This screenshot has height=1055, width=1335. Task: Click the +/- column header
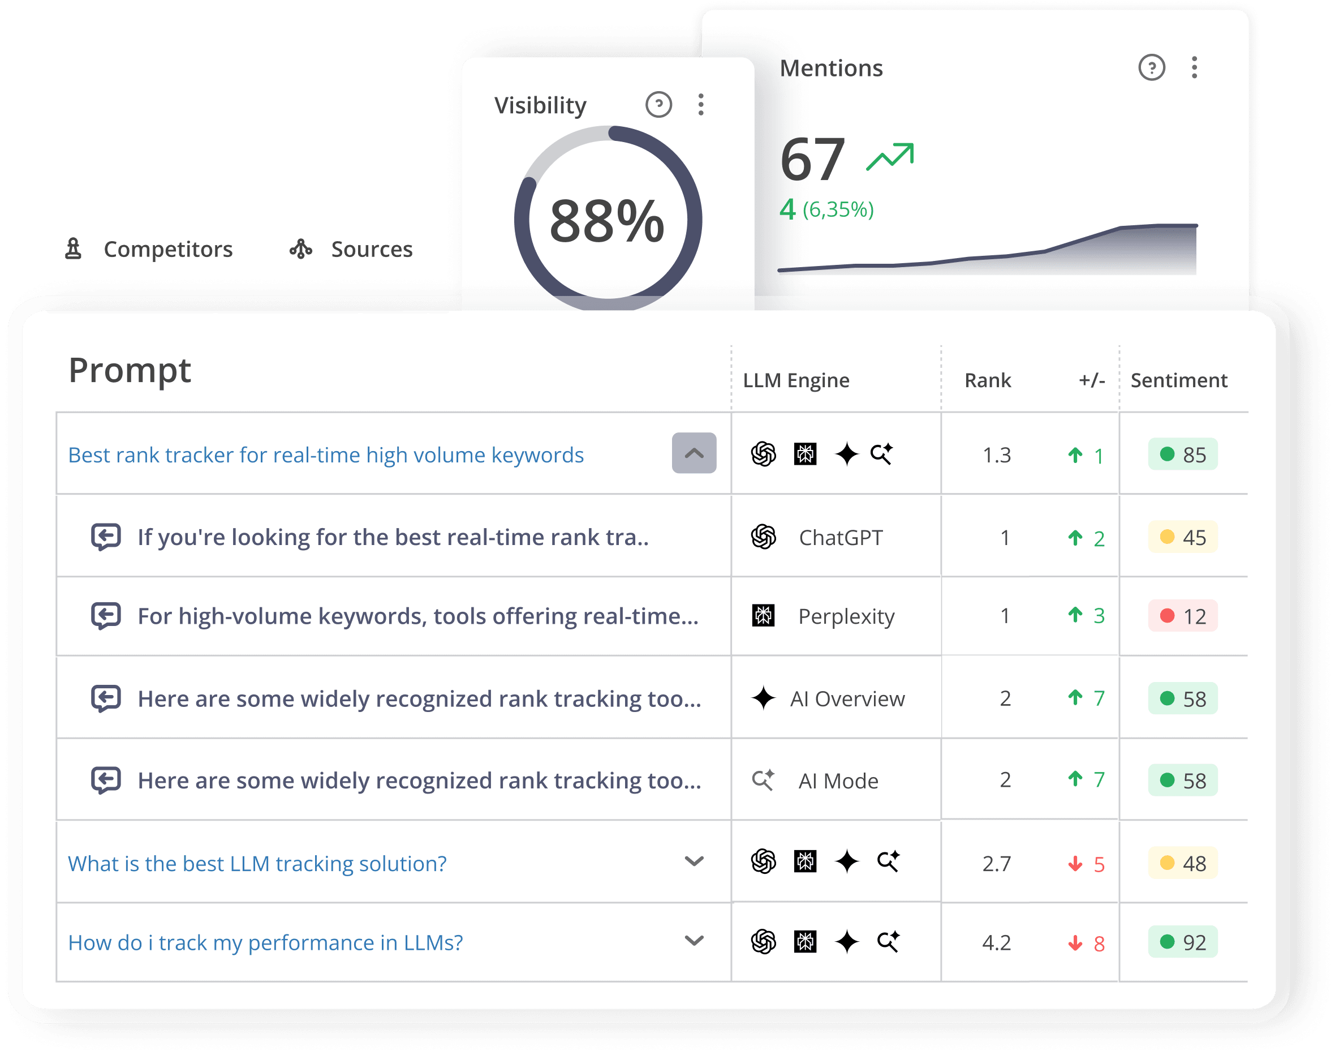click(1092, 380)
